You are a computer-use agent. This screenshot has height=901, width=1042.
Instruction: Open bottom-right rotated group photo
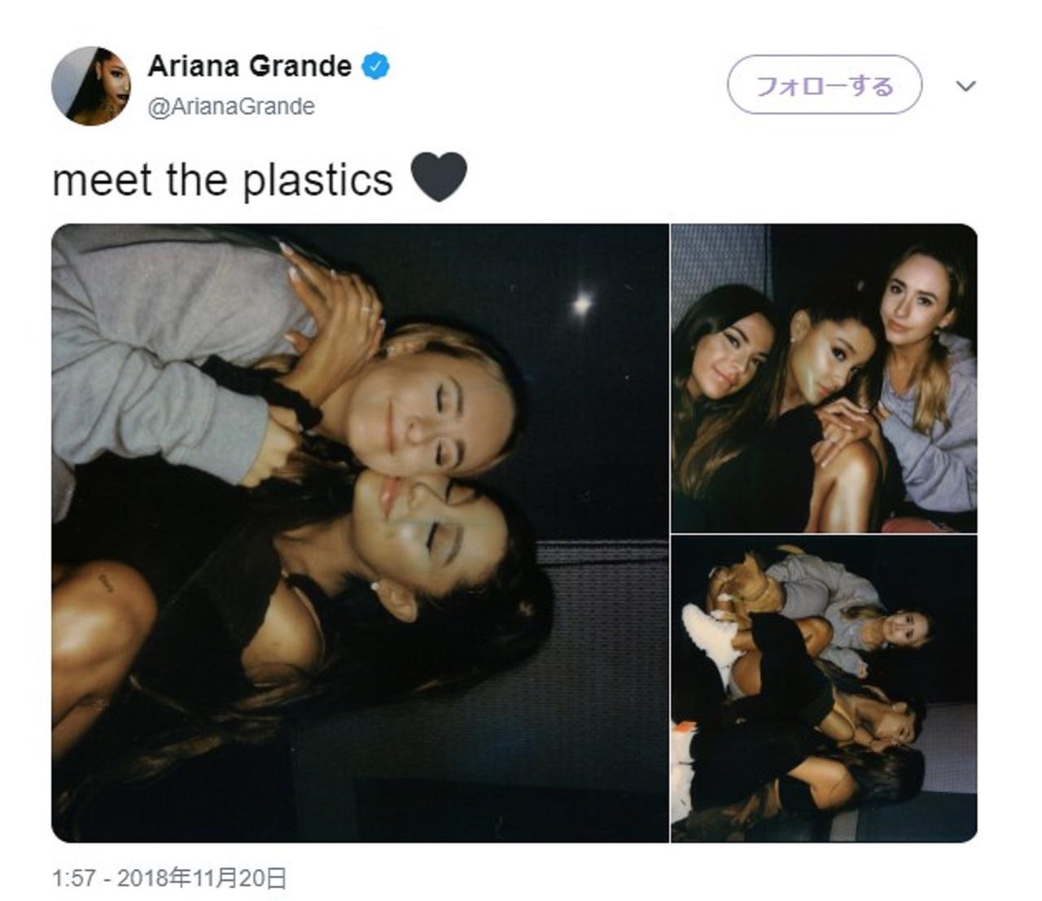click(x=824, y=689)
